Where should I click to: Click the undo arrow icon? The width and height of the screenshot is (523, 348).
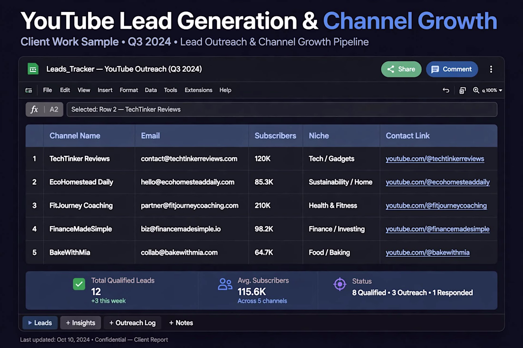(446, 90)
